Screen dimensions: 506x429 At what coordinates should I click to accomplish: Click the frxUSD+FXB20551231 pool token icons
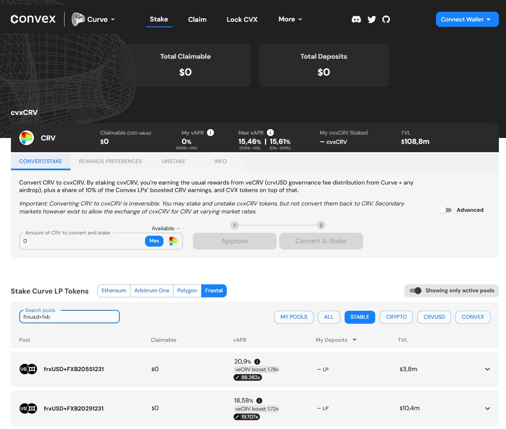(29, 369)
